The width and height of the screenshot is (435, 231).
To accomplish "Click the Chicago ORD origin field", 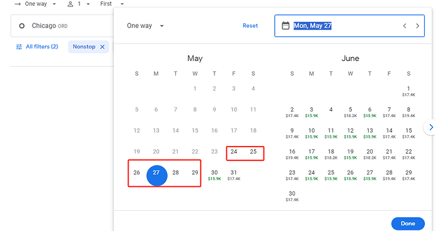I will pyautogui.click(x=62, y=26).
